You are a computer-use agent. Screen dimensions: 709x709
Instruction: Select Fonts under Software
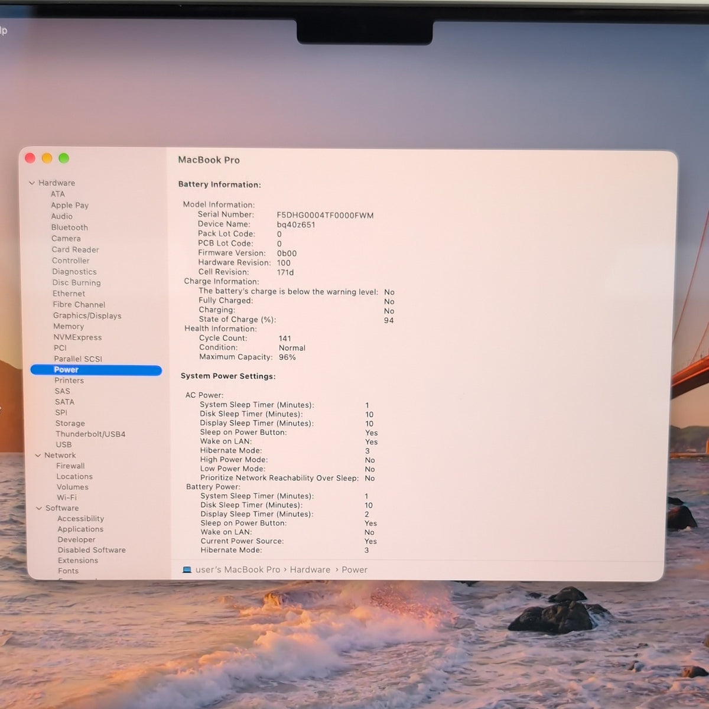[69, 571]
